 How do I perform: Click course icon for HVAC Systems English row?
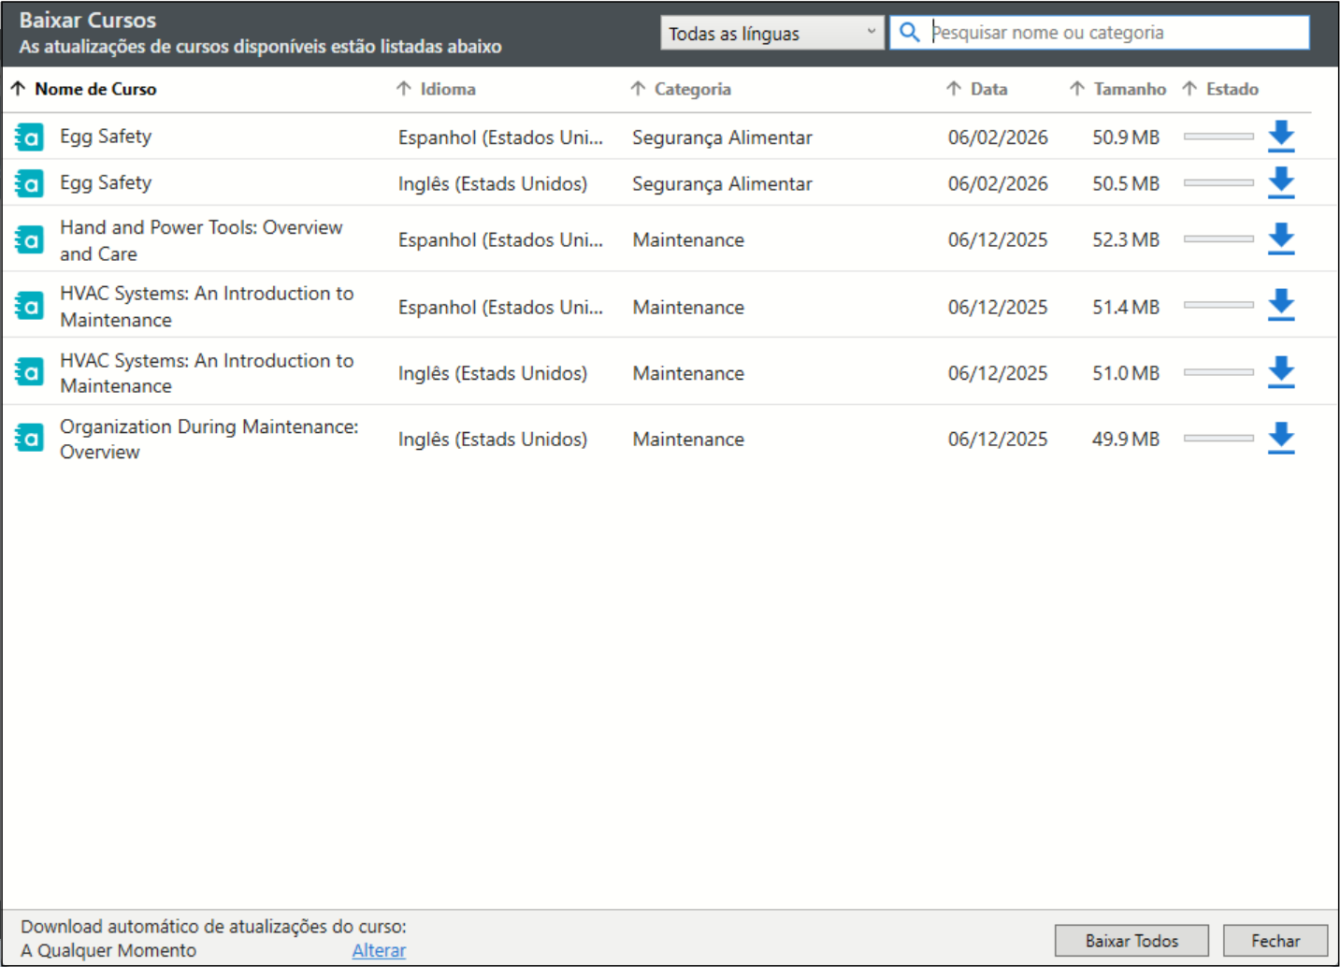(29, 372)
